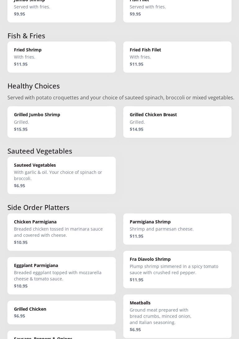Screen dimensions: 239x339
Task: Open the Chicken Parmigiana side platter
Action: coord(61,232)
